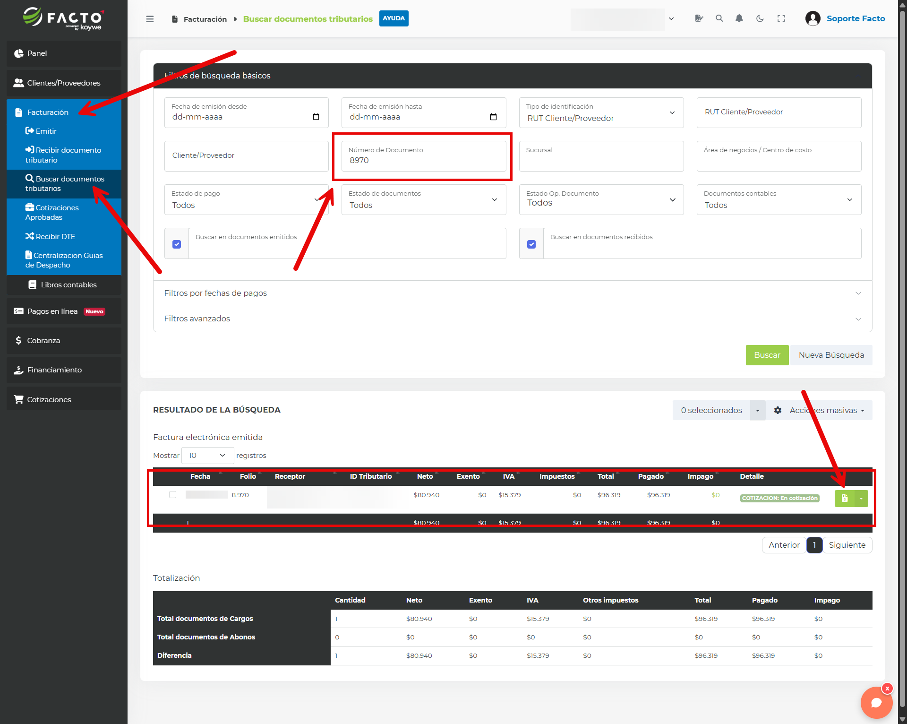Viewport: 907px width, 724px height.
Task: Open calendar picker for emisión hasta
Action: 493,117
